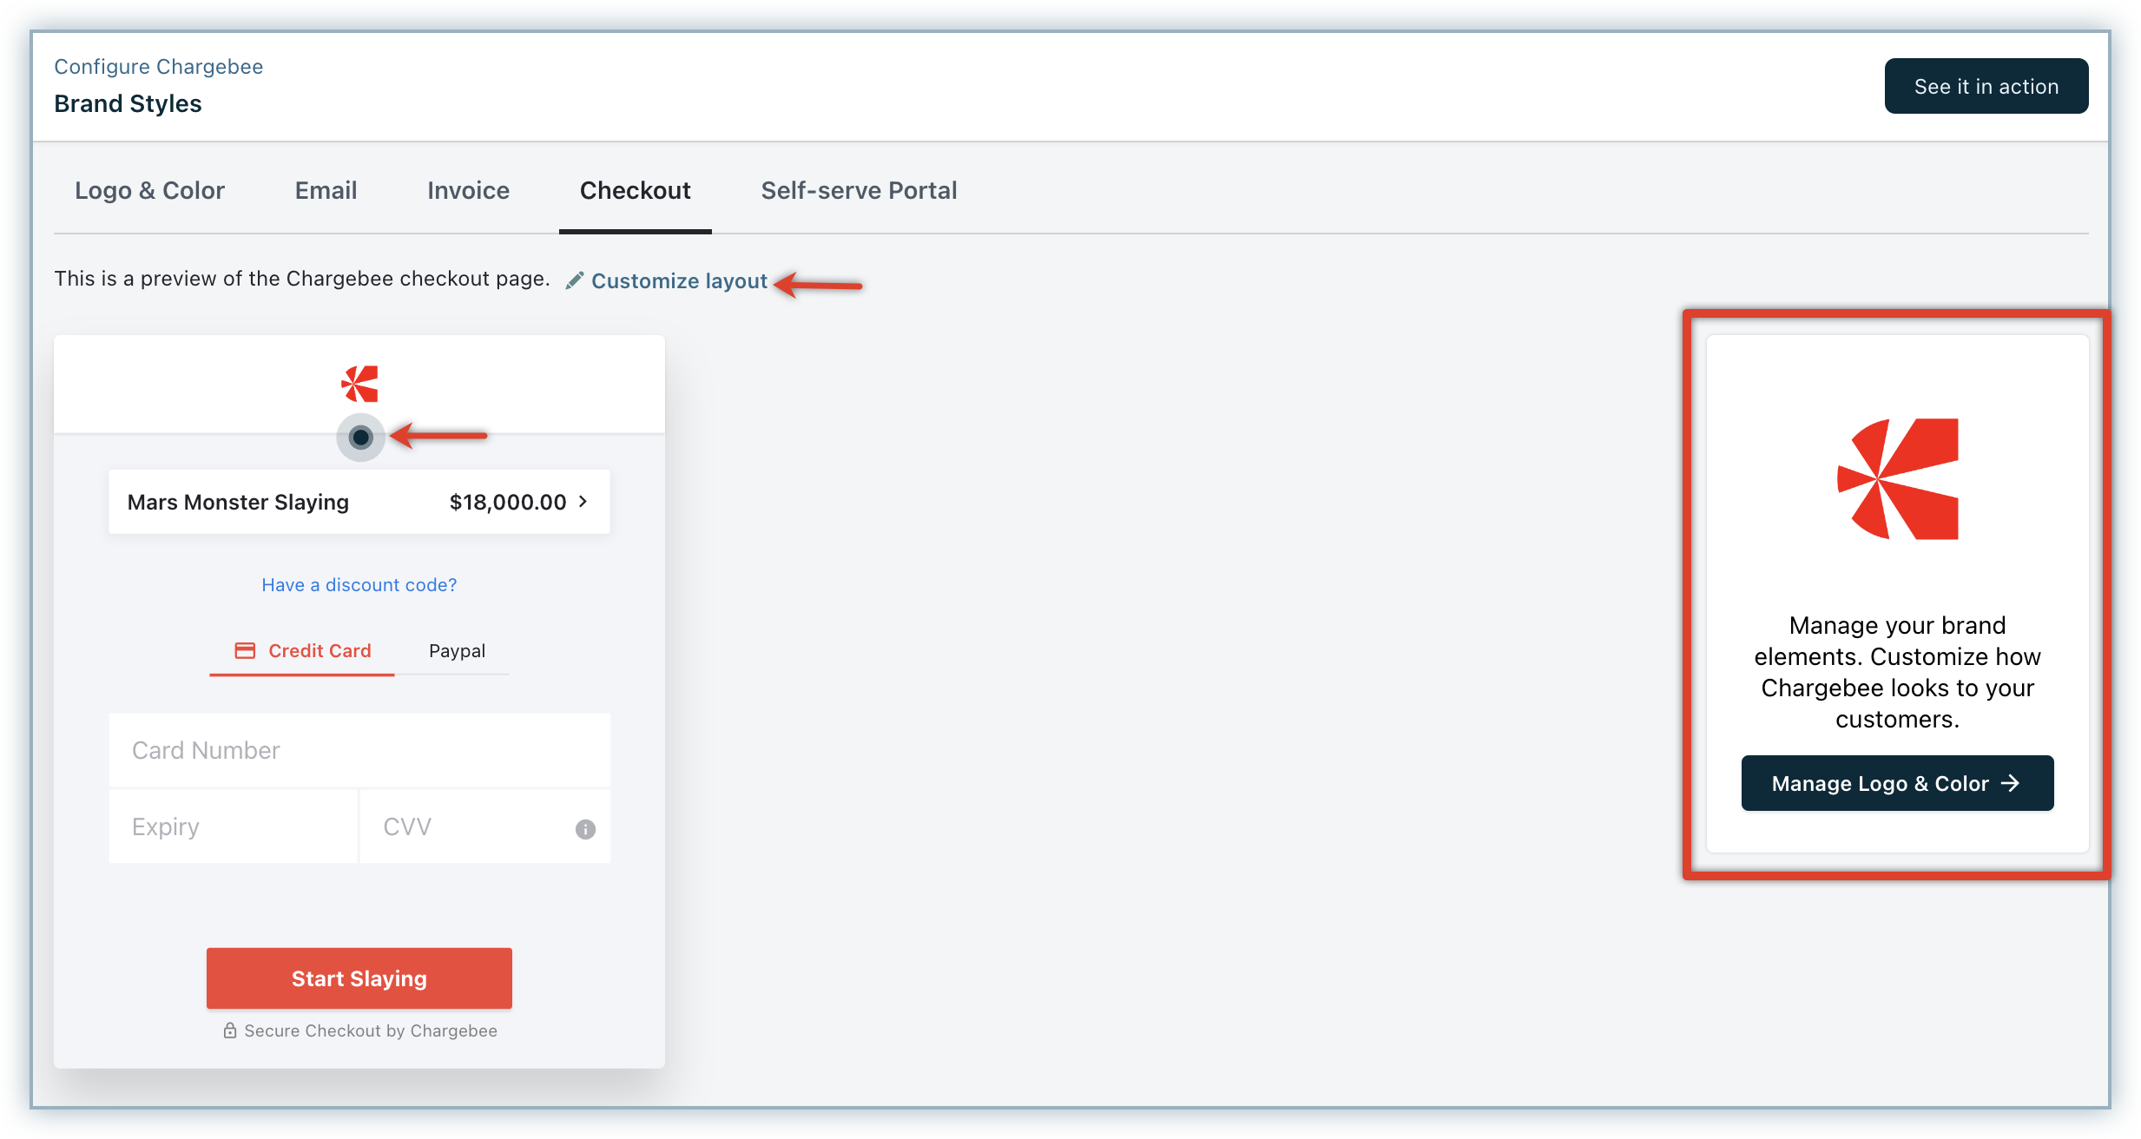This screenshot has height=1139, width=2141.
Task: Switch to the Email tab
Action: (326, 190)
